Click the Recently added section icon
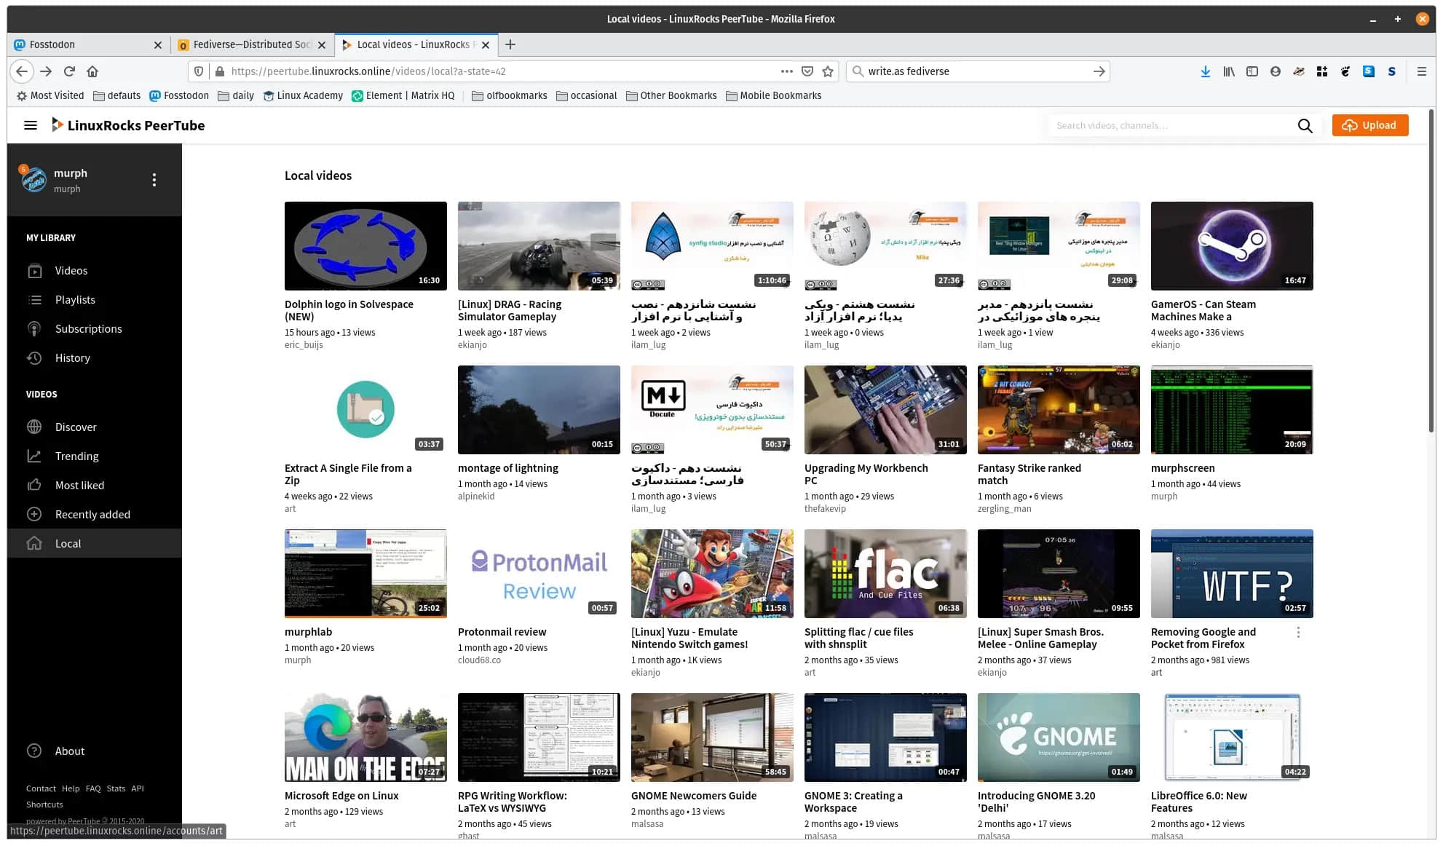 pyautogui.click(x=34, y=514)
